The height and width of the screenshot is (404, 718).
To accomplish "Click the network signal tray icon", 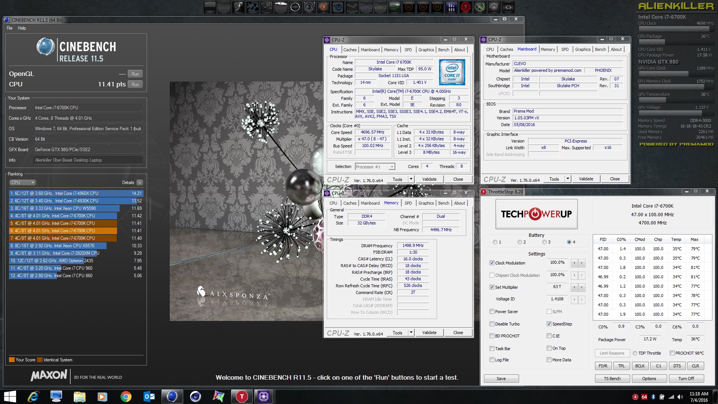I will click(x=671, y=397).
